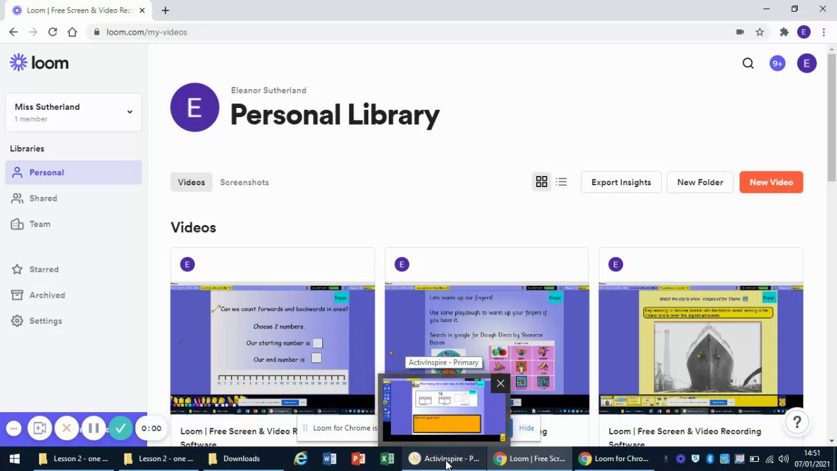Open the Windows Start menu
This screenshot has width=837, height=471.
pyautogui.click(x=14, y=459)
